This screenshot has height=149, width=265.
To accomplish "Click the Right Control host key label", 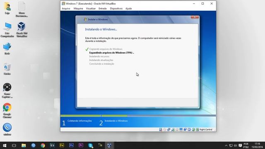I will coord(206,130).
